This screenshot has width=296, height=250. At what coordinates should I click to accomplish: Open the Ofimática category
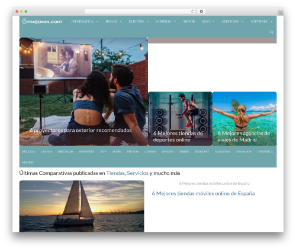coord(265,151)
